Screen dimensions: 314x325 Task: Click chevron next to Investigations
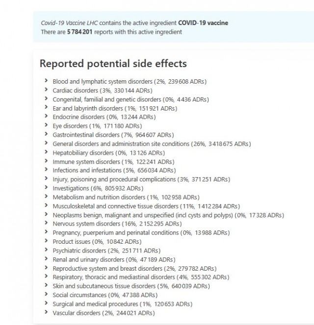(46, 188)
